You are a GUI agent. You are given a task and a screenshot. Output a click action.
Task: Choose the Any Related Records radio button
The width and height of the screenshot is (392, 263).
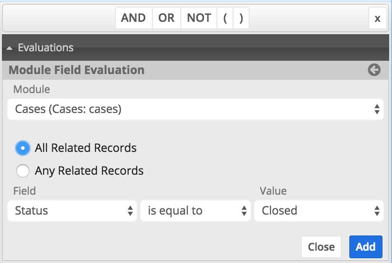tap(23, 170)
